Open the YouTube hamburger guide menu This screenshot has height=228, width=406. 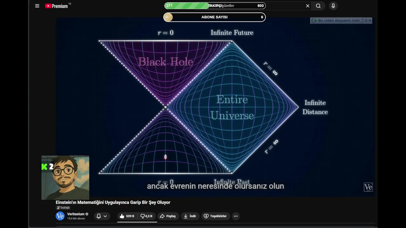pos(37,6)
